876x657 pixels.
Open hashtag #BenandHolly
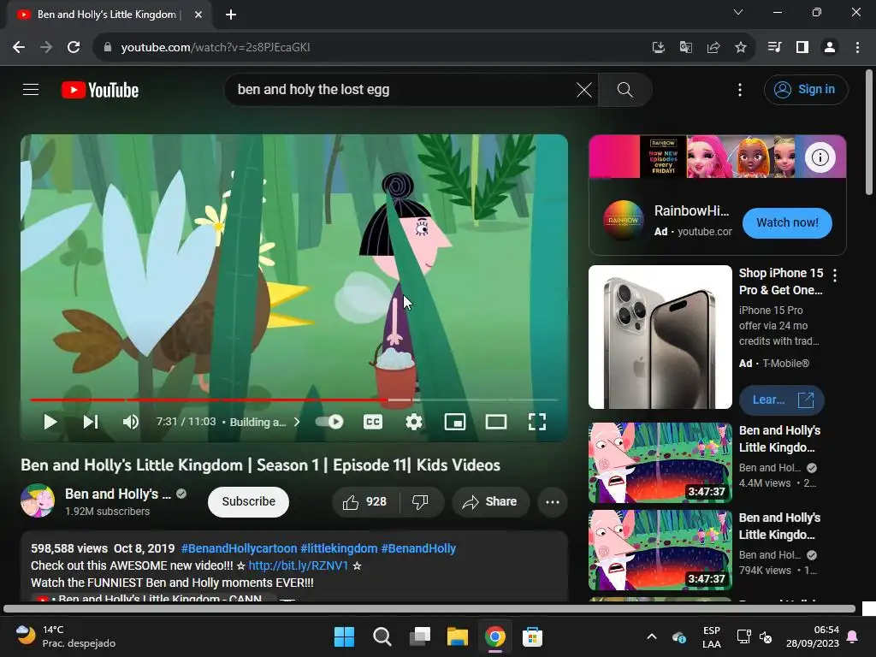coord(418,548)
